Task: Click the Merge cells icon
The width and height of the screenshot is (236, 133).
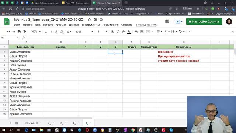Action: pos(148,31)
